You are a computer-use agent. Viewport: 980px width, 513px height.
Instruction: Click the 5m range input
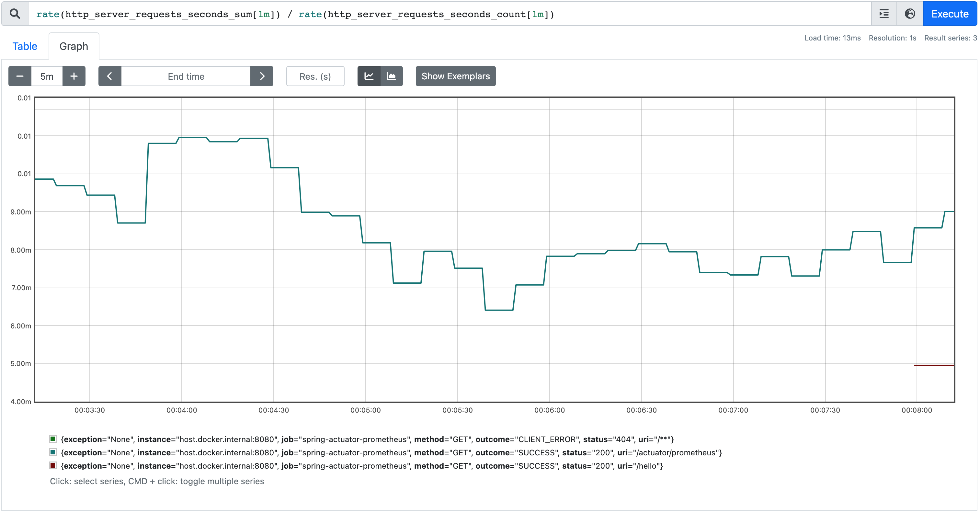[x=47, y=76]
